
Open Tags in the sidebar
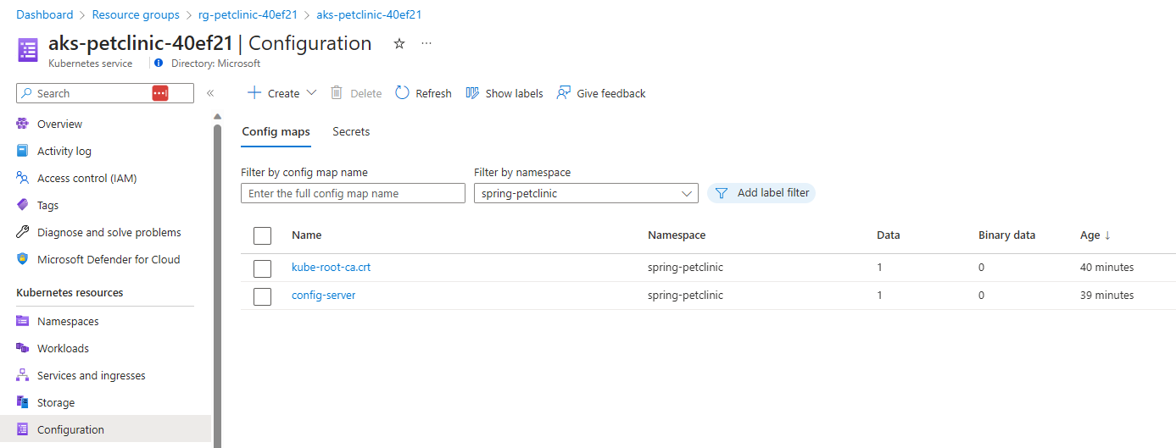(47, 205)
